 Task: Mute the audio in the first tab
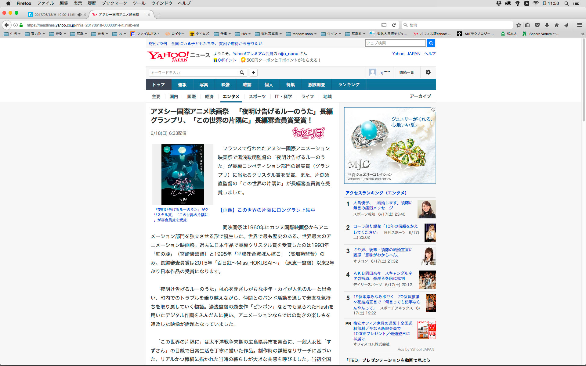tap(79, 15)
